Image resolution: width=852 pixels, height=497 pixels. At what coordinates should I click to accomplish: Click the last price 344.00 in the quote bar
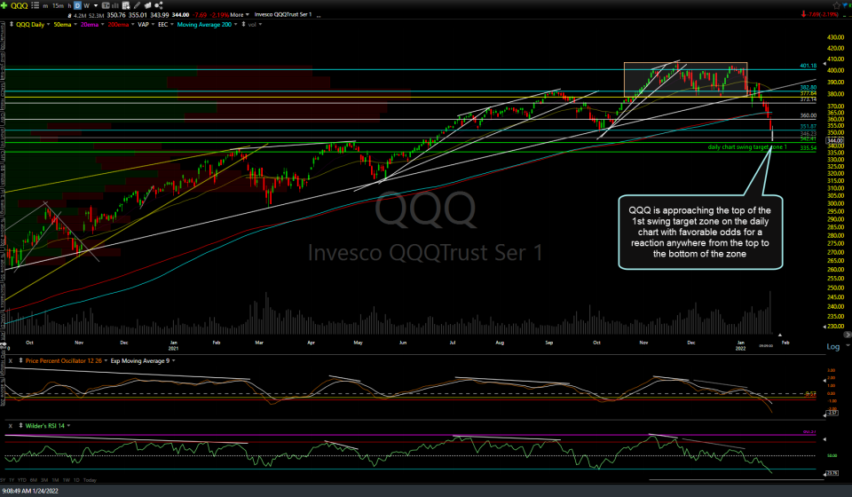pyautogui.click(x=180, y=15)
